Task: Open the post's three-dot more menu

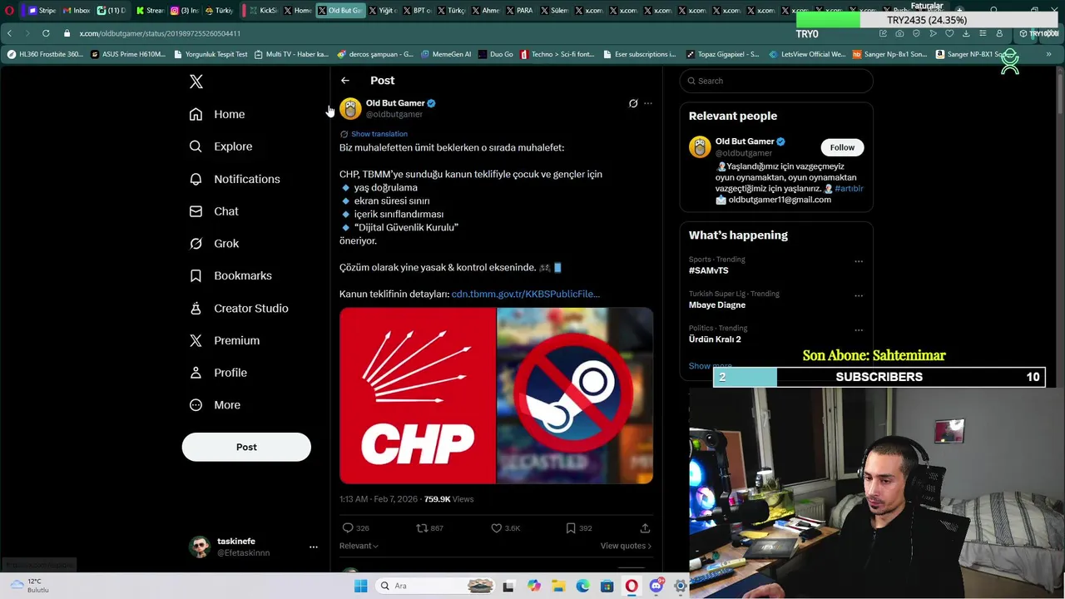Action: [648, 103]
